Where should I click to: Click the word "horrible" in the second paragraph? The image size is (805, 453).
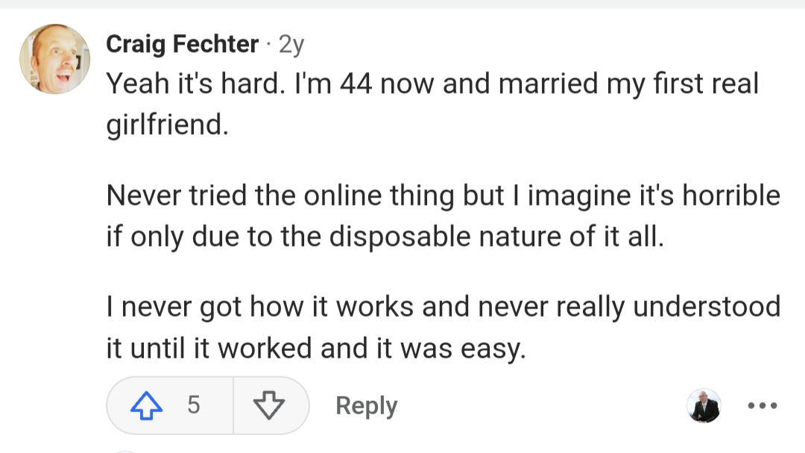(x=731, y=195)
